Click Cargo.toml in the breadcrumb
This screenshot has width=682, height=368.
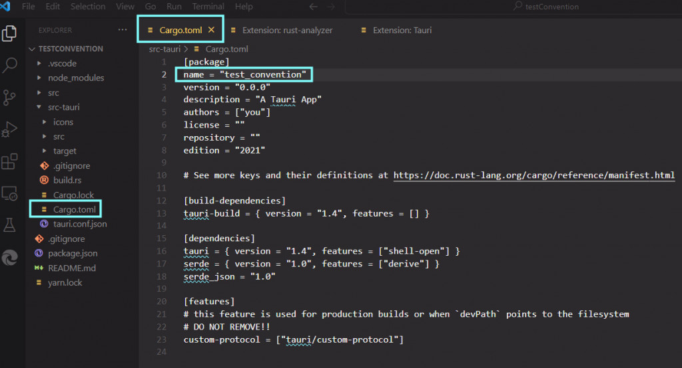[226, 49]
